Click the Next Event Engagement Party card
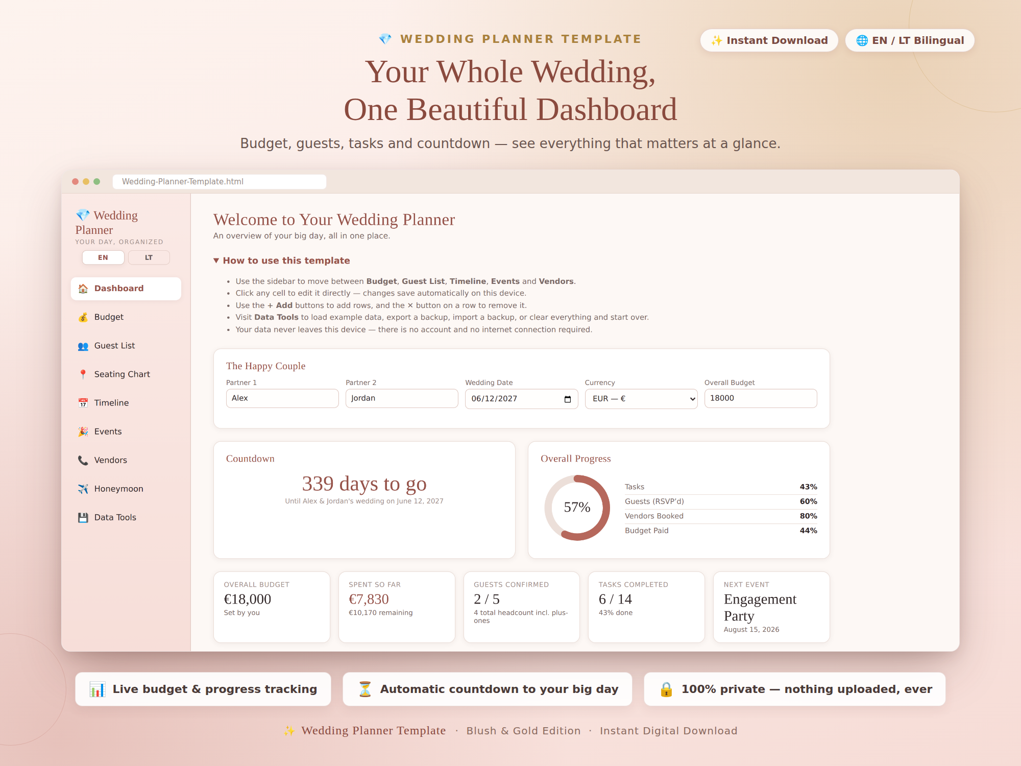Screen dimensions: 1021x766 click(x=771, y=607)
